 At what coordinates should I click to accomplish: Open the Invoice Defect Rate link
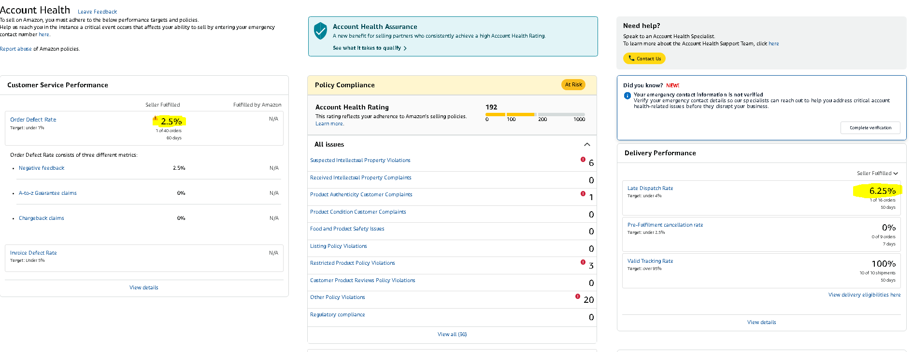[33, 253]
